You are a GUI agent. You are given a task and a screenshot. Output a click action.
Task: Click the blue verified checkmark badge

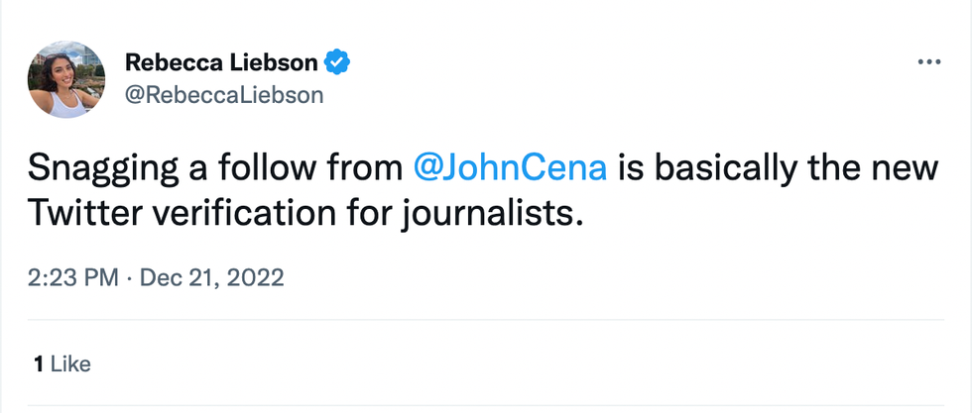tap(338, 63)
